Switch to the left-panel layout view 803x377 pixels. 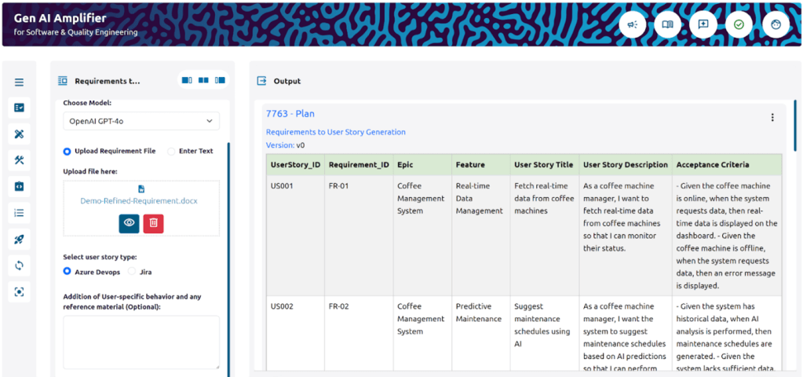[x=188, y=80]
